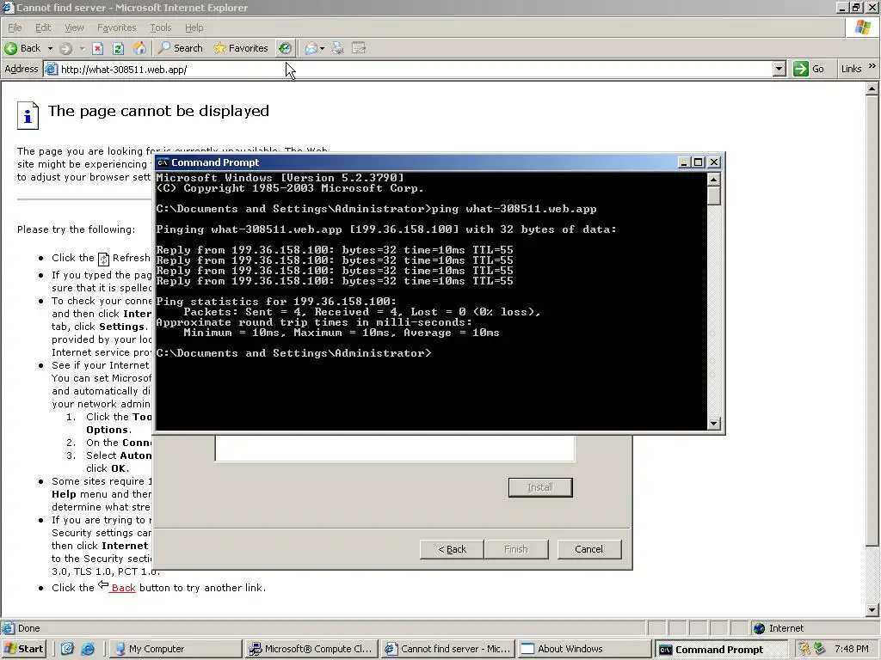Switch to Cannot find server taskbar button

447,649
